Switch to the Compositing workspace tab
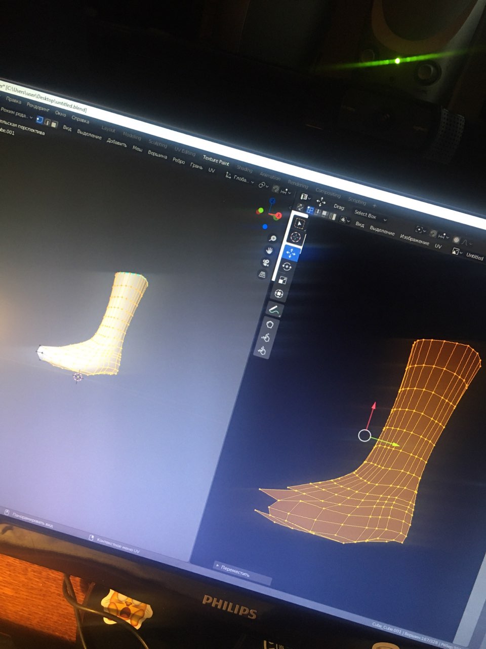This screenshot has width=486, height=649. (329, 193)
